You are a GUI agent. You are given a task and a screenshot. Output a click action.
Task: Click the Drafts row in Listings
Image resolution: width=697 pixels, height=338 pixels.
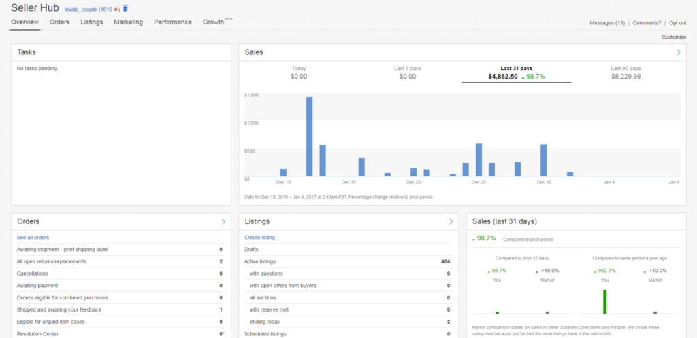[348, 249]
